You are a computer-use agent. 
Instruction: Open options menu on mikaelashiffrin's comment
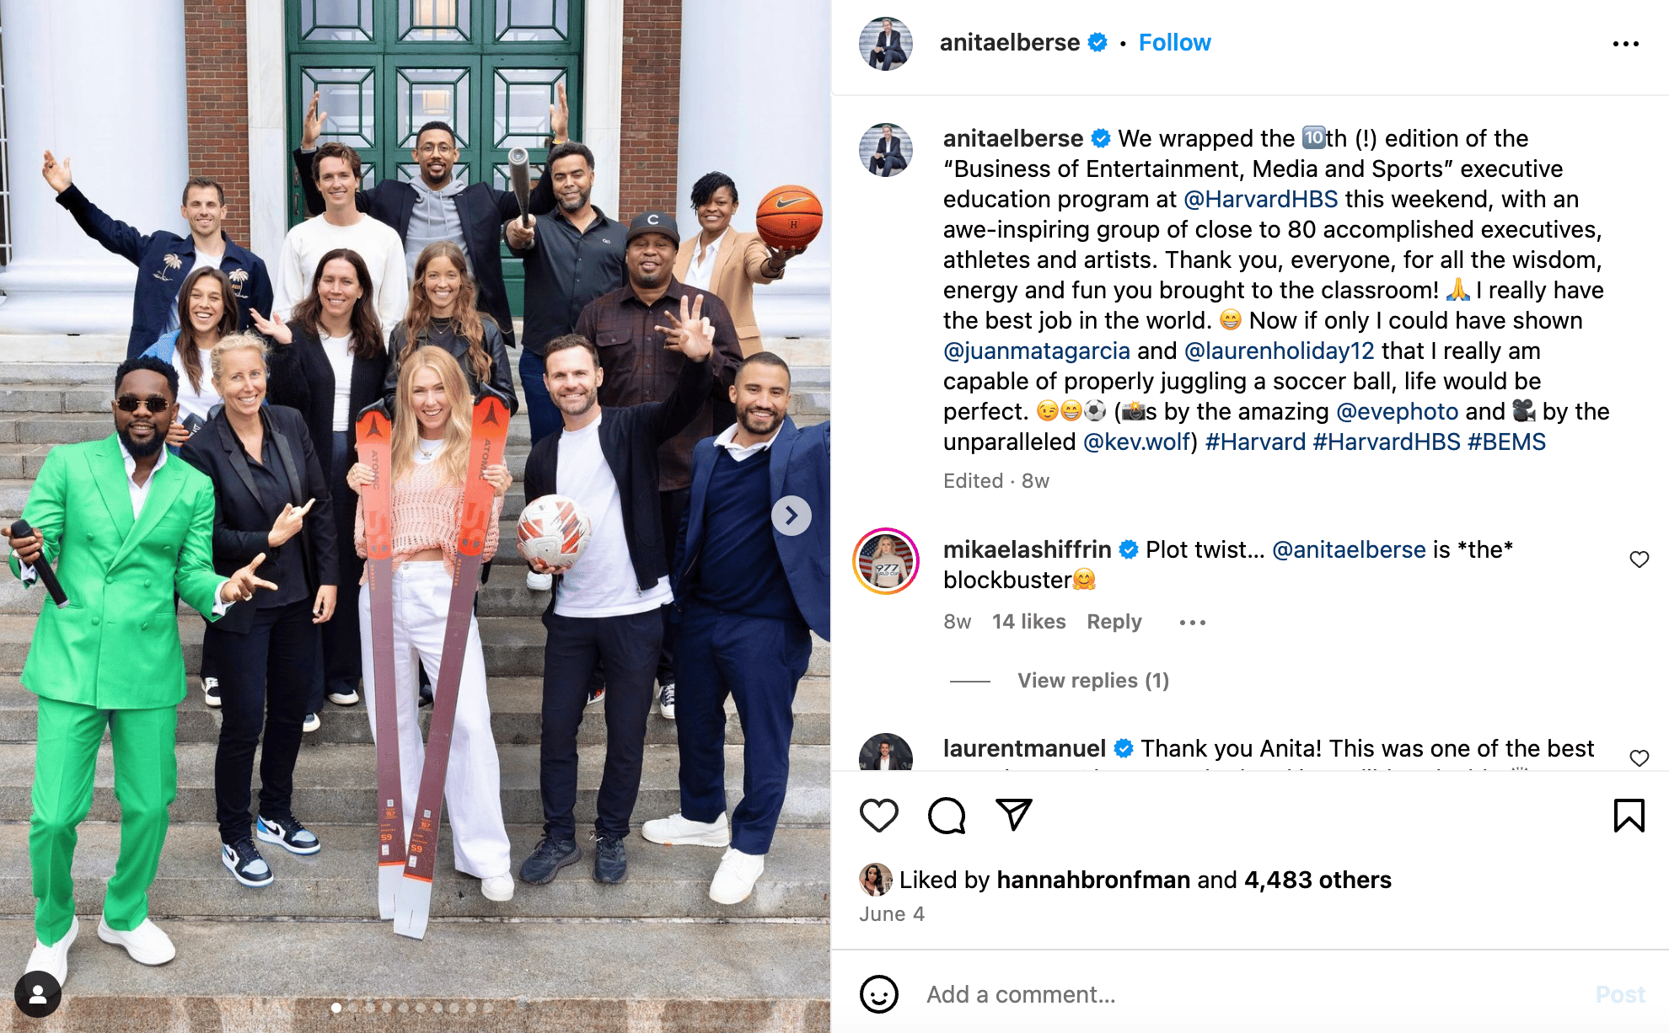1192,623
